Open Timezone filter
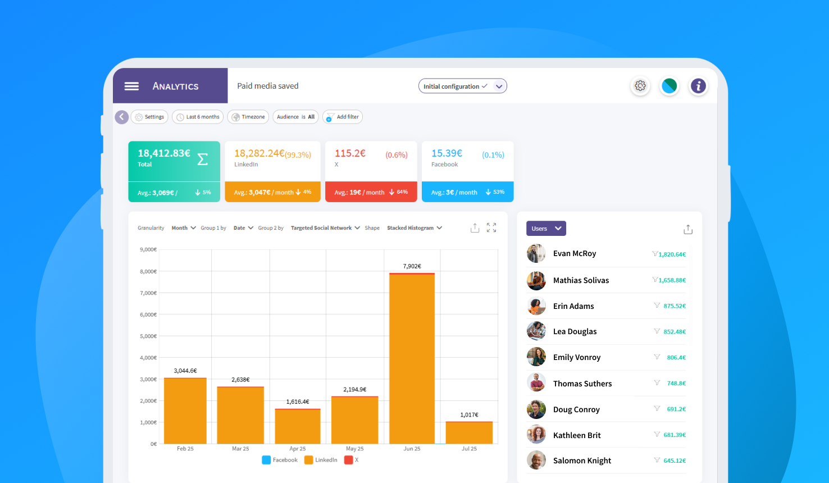This screenshot has height=483, width=829. tap(248, 117)
